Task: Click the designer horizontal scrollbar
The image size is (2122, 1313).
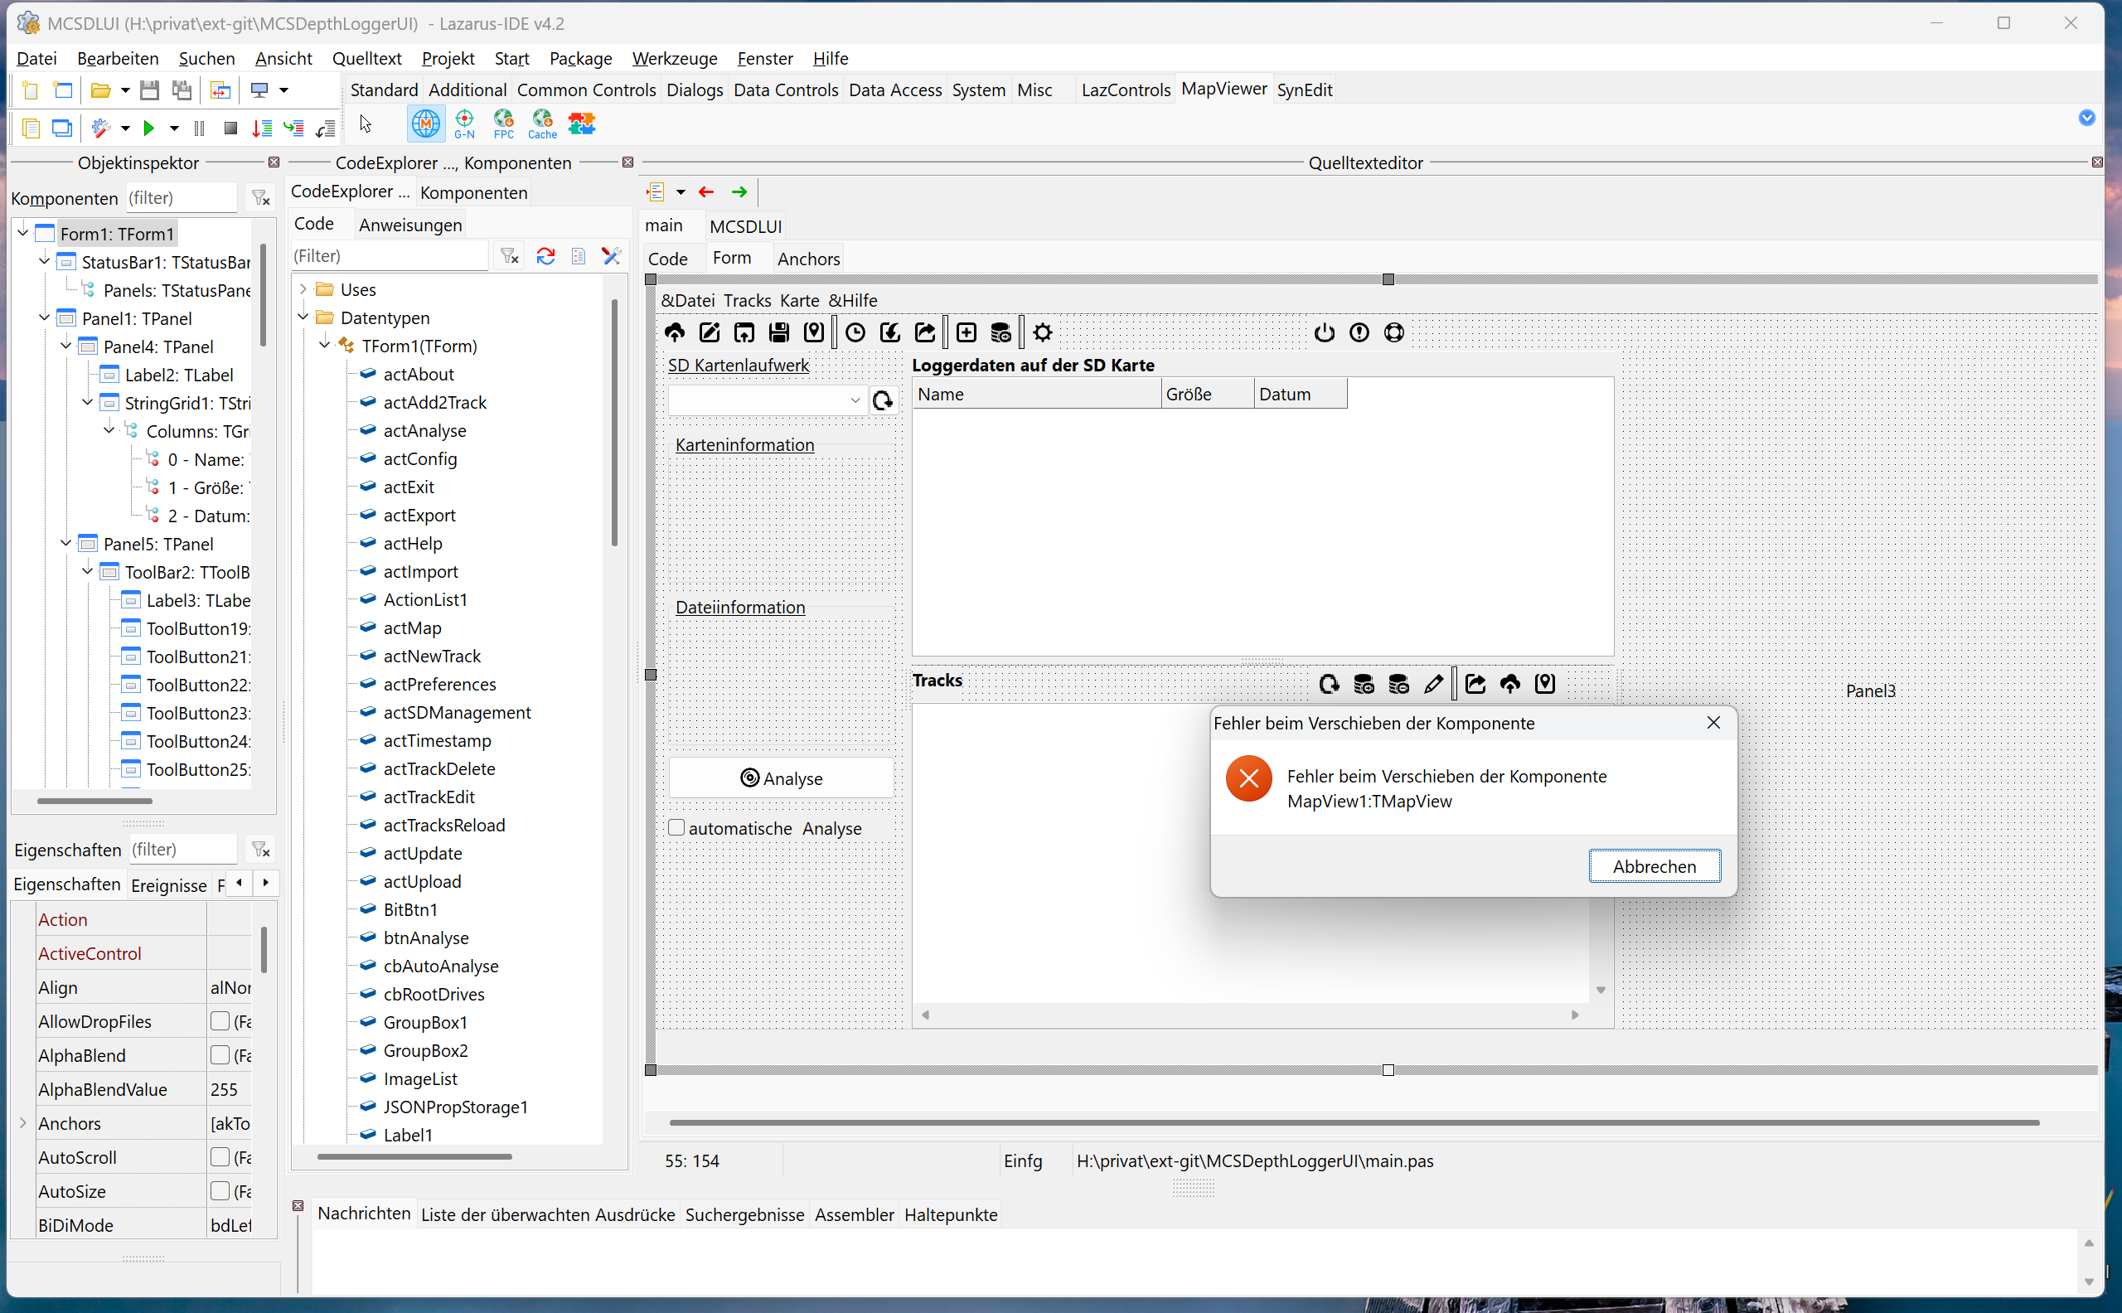Action: click(1353, 1123)
